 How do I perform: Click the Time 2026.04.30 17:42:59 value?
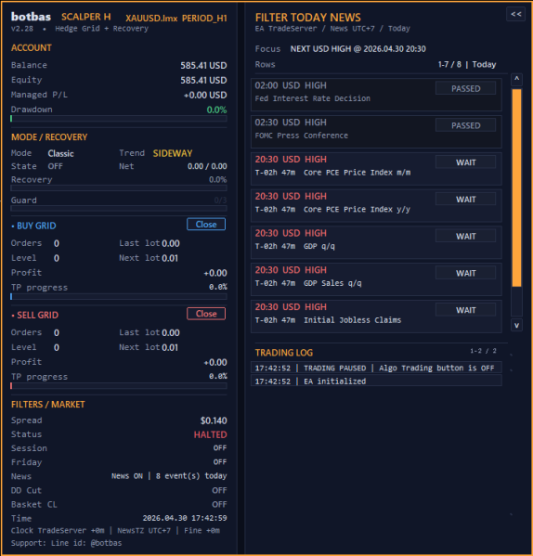coord(185,518)
